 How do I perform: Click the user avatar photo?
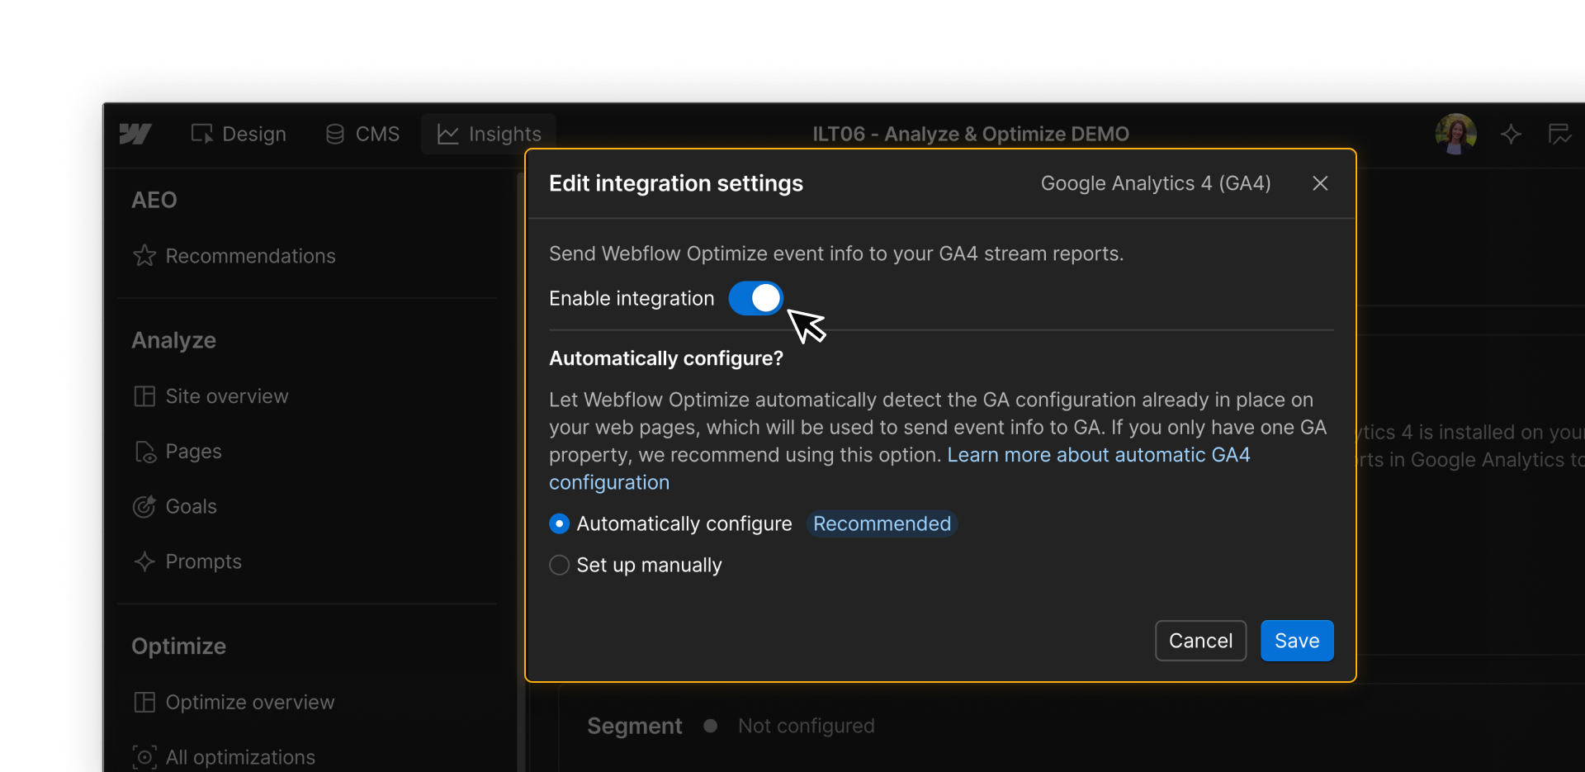pos(1455,134)
